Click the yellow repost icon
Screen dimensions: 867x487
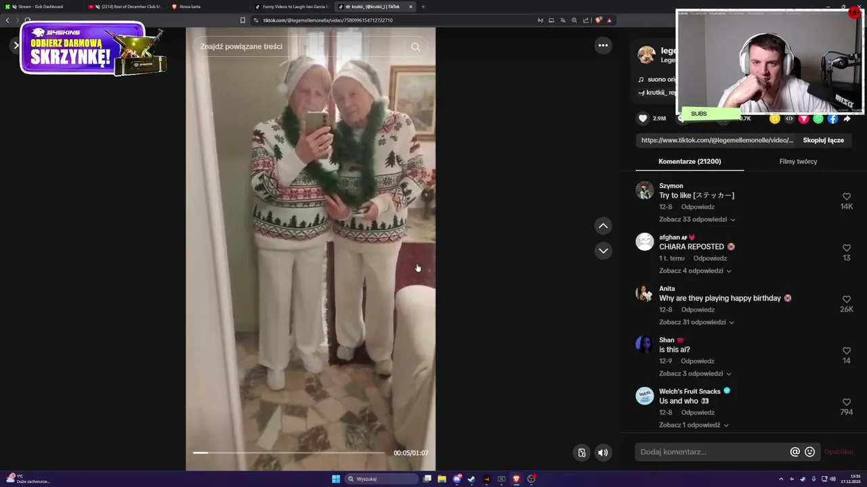click(x=774, y=118)
